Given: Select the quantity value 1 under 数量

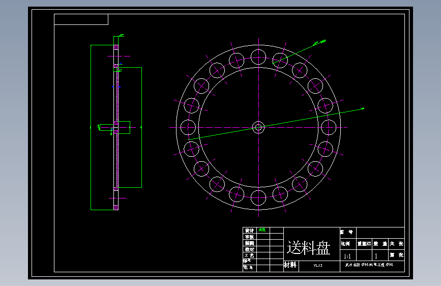Looking at the screenshot, I should coord(376,256).
